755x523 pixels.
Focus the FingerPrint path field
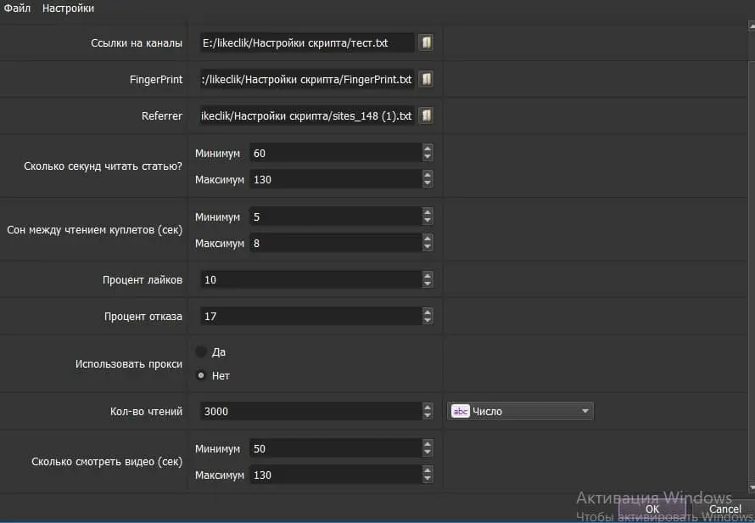coord(307,80)
